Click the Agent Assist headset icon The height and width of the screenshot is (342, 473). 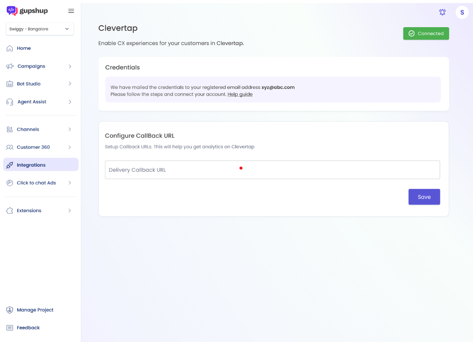tap(10, 102)
